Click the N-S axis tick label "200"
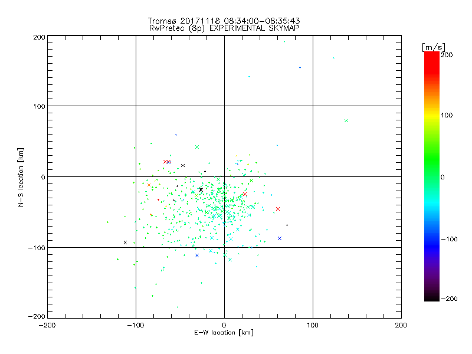The width and height of the screenshot is (472, 354). [39, 38]
